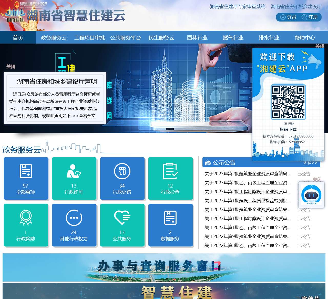Open the 工程项目审批 menu
The height and width of the screenshot is (299, 328).
(90, 38)
